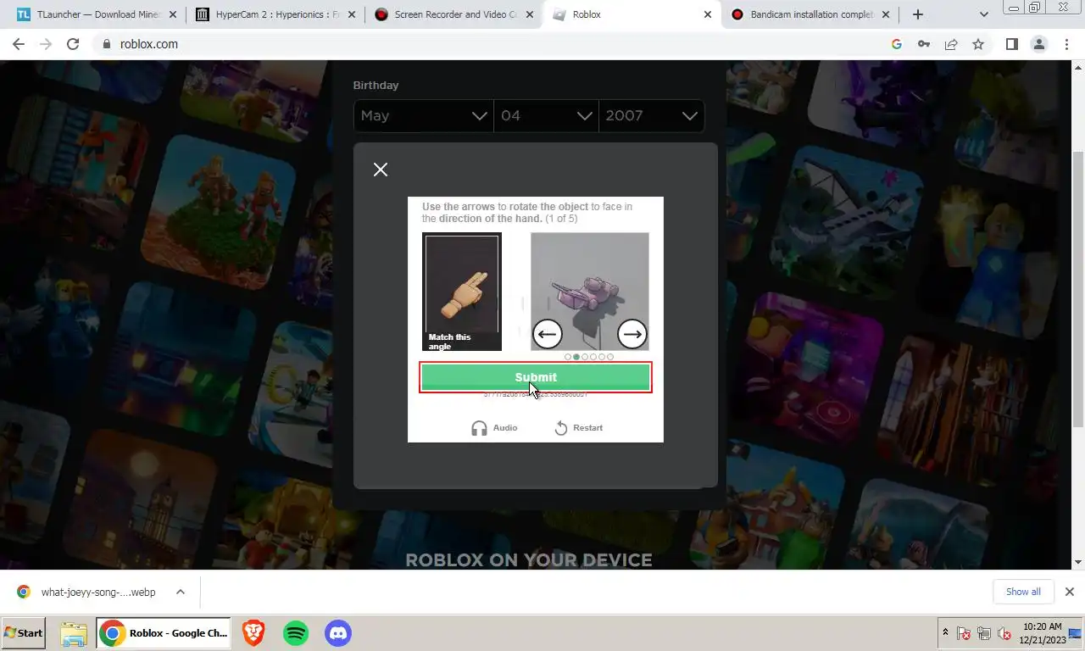Open a new browser tab
The width and height of the screenshot is (1085, 651).
917,14
